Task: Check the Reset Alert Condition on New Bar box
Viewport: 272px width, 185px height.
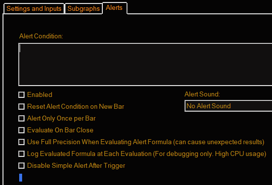Action: tap(21, 107)
